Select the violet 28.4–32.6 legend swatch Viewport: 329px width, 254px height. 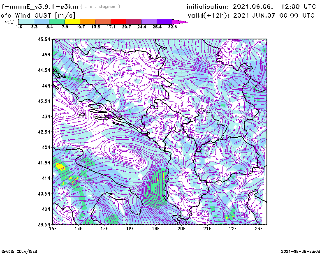click(164, 22)
